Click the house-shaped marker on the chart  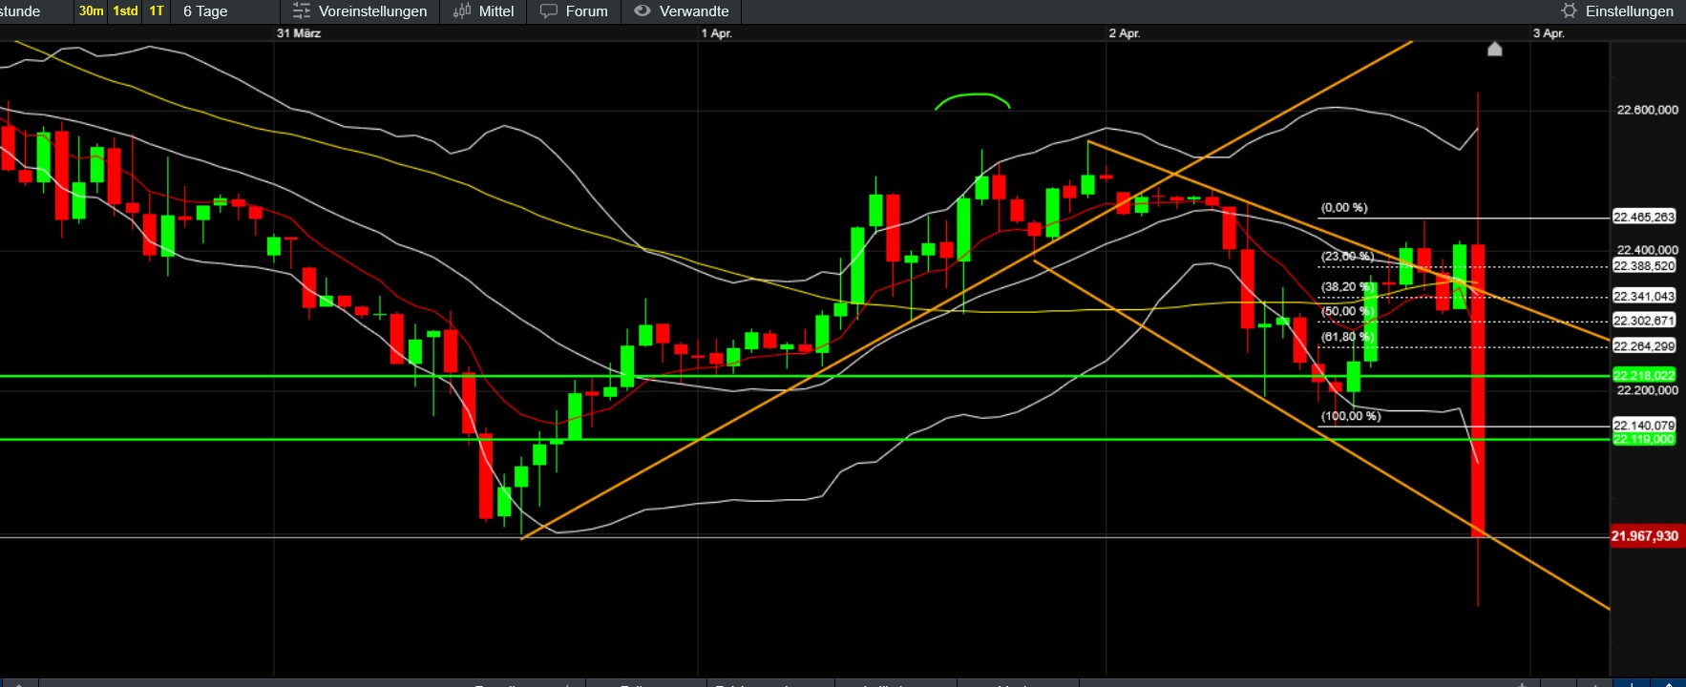(x=1495, y=49)
